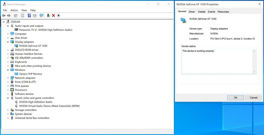Click the Software devices category icon

pos(12,94)
